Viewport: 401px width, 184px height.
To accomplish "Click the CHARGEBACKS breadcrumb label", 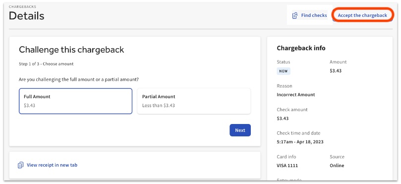I will (22, 6).
